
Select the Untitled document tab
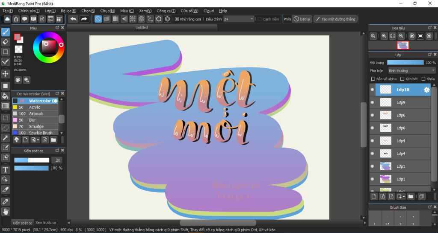[x=142, y=27]
